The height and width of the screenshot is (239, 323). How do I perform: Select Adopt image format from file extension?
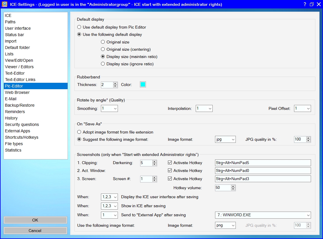(79, 132)
